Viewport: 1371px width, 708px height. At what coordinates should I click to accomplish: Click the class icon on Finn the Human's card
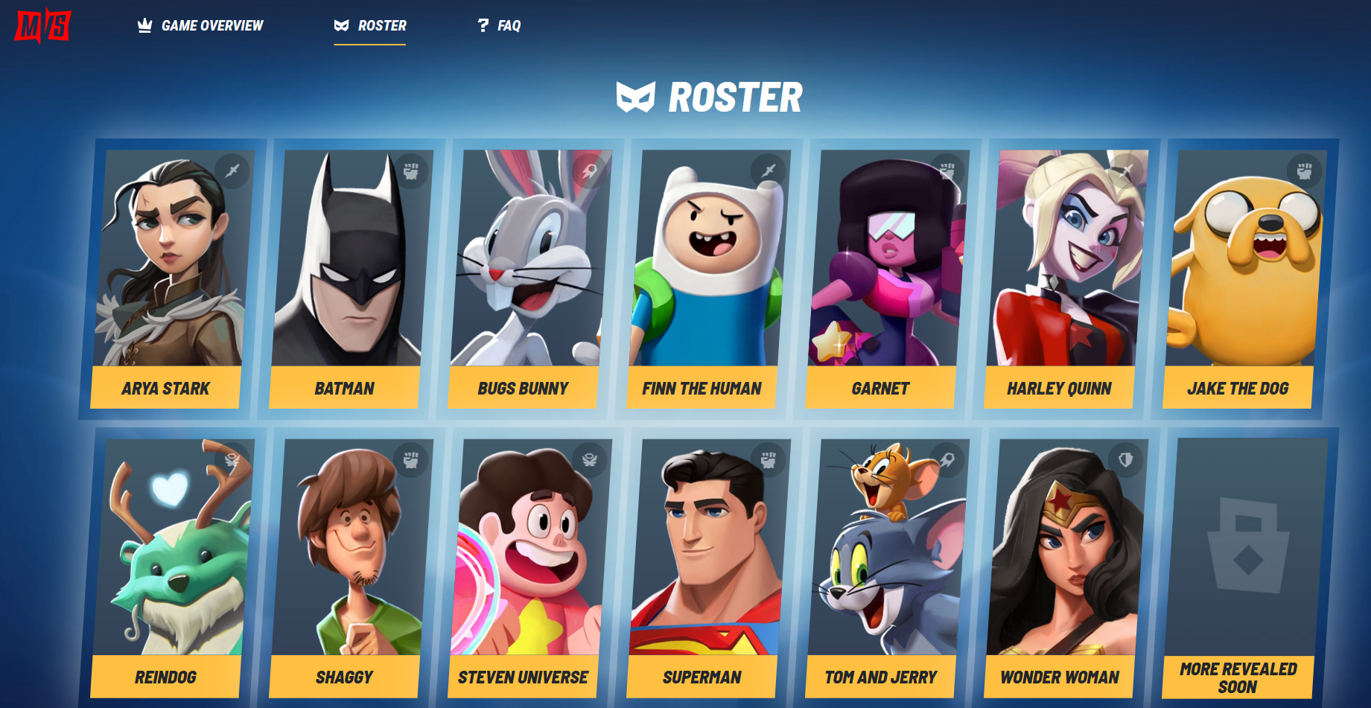pyautogui.click(x=769, y=170)
